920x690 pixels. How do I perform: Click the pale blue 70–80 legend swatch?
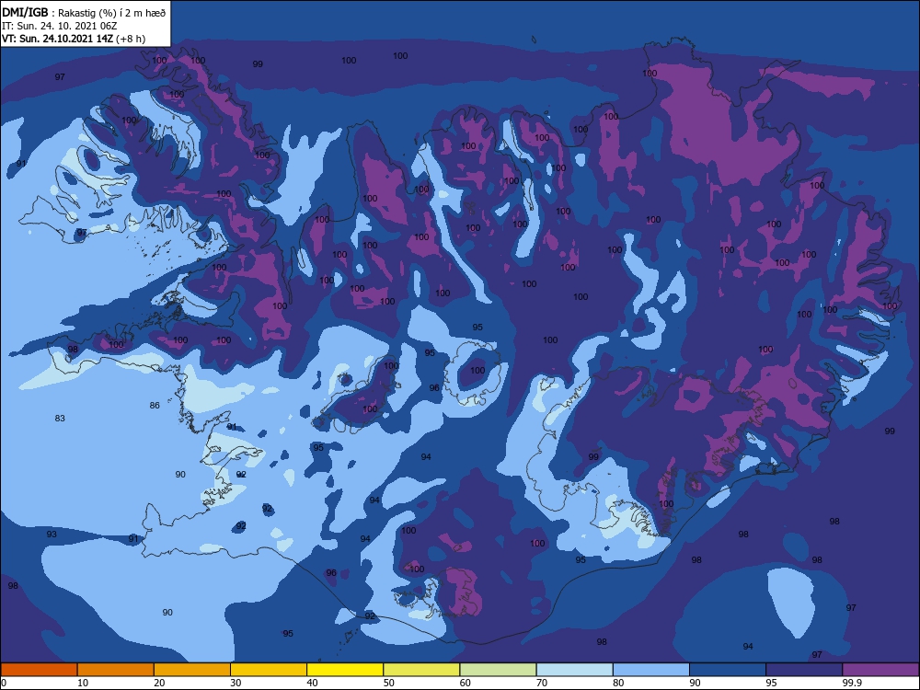click(x=575, y=670)
